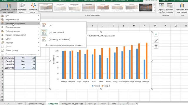Select the Товар 1 legend entry

point(96,86)
